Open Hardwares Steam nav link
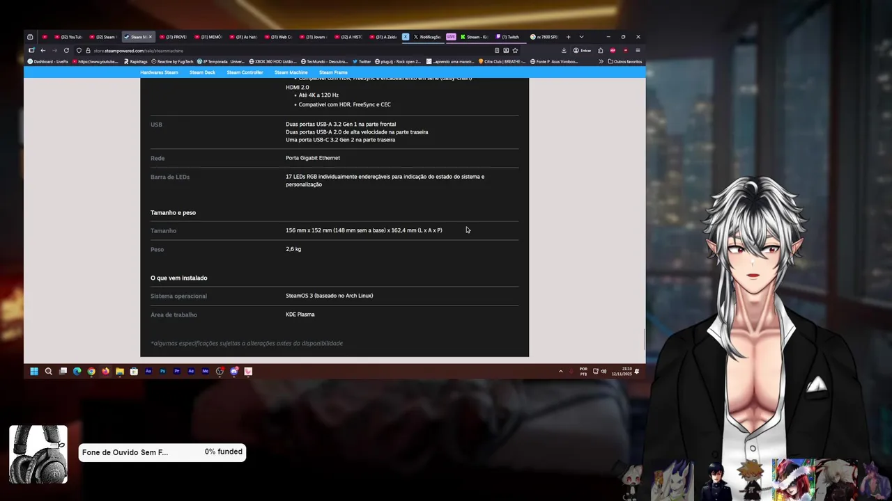This screenshot has width=892, height=501. click(159, 72)
